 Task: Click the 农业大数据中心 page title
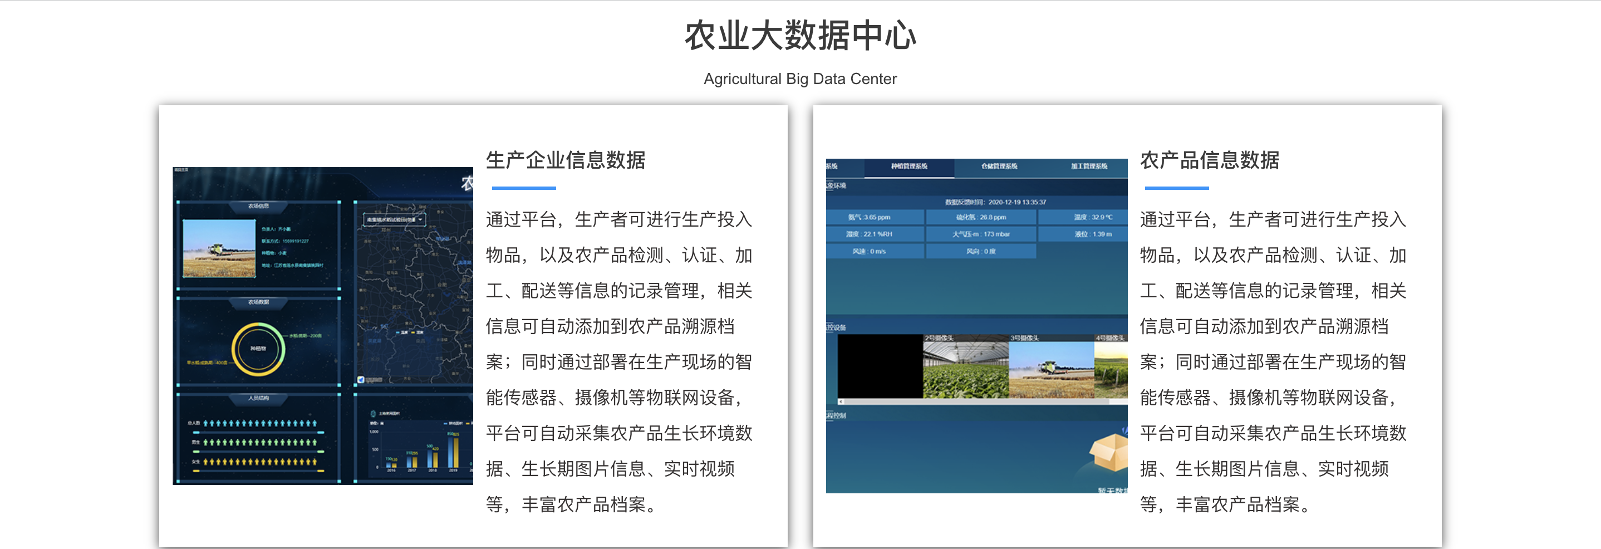[800, 36]
